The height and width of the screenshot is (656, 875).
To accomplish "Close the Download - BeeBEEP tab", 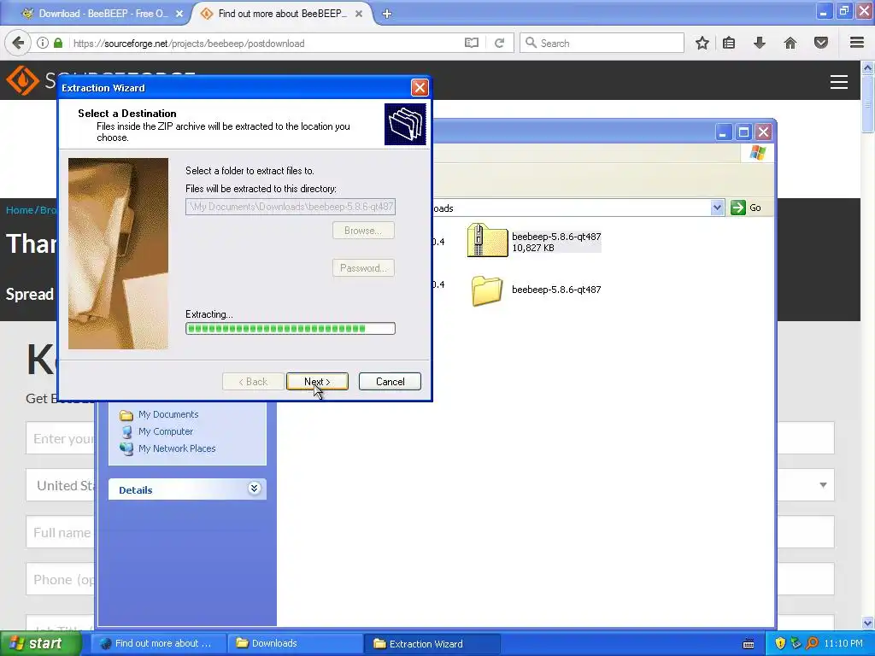I will pos(179,14).
